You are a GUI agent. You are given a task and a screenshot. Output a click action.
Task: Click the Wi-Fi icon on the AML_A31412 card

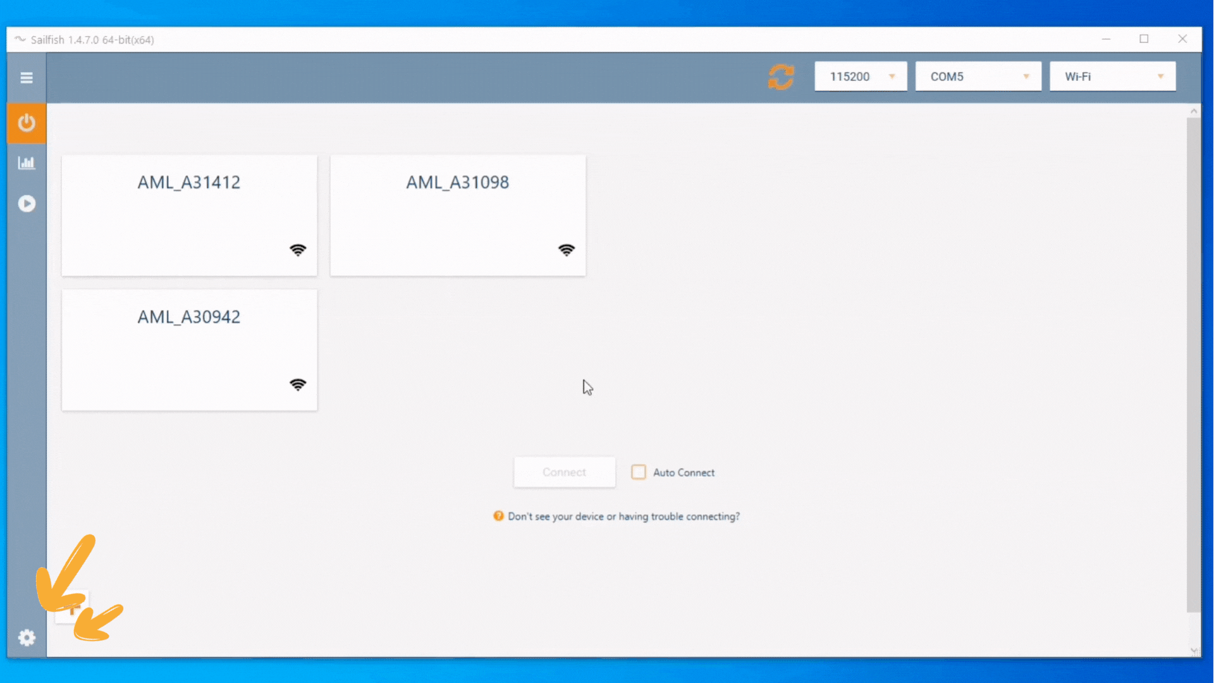click(298, 250)
